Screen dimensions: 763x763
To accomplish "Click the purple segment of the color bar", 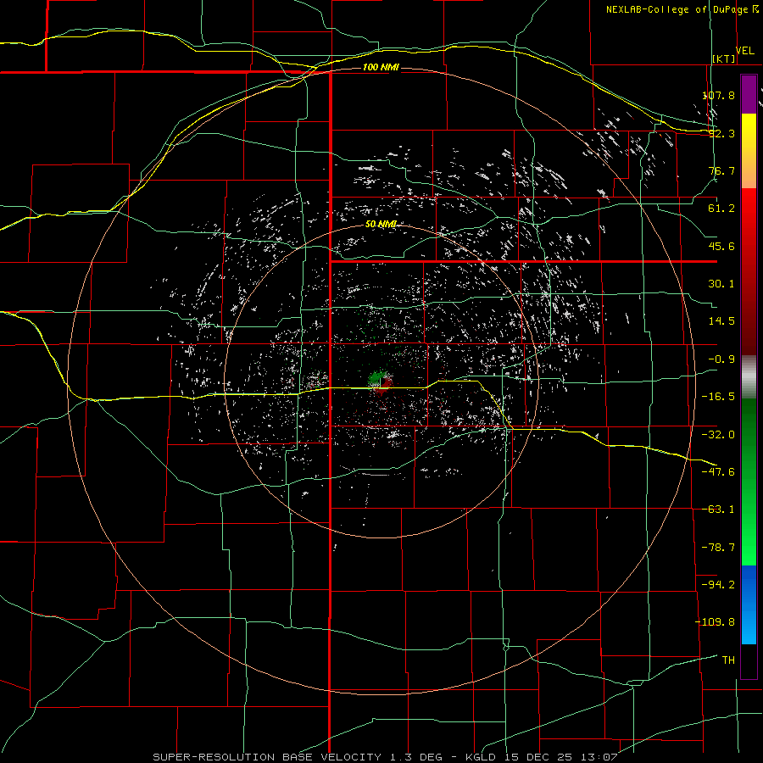I will pos(749,94).
